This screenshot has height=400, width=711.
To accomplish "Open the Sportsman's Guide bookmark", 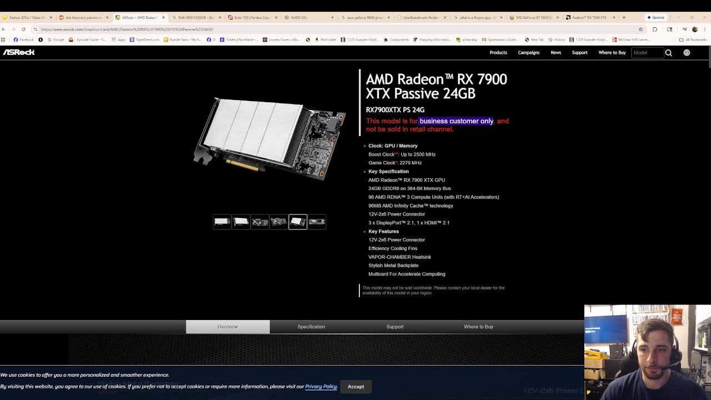I will pos(499,39).
